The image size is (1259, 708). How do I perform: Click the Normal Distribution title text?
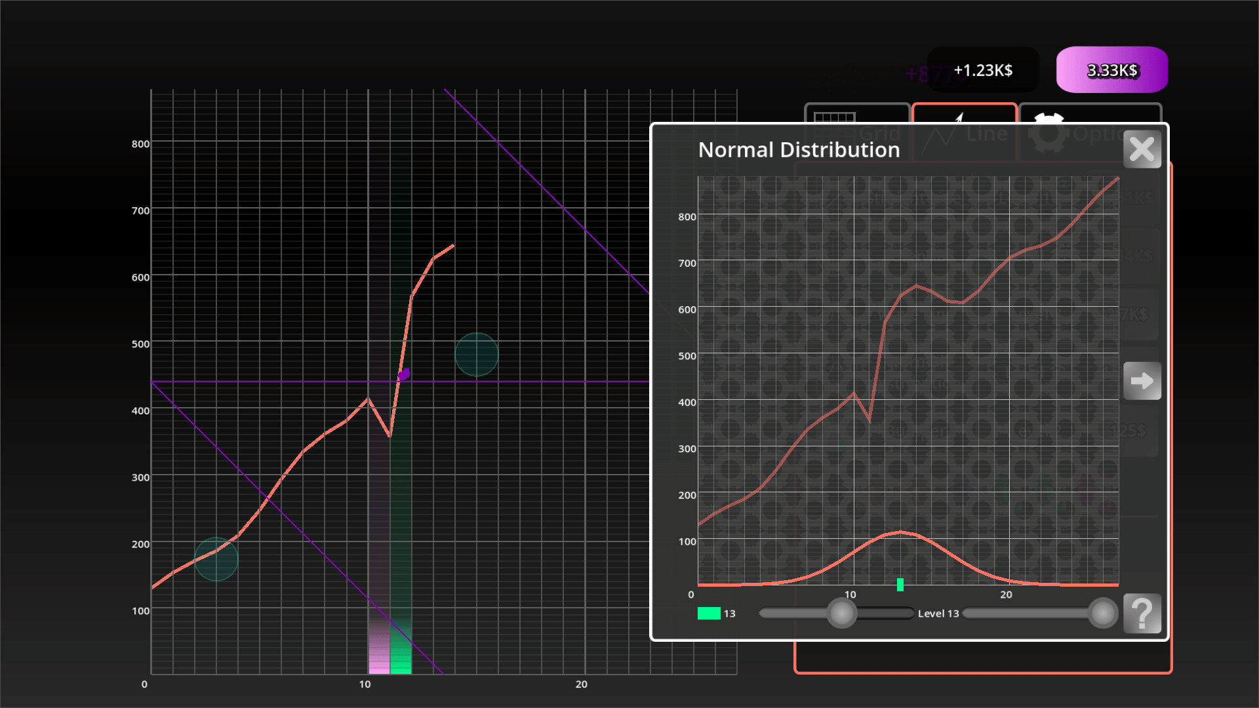pos(799,150)
